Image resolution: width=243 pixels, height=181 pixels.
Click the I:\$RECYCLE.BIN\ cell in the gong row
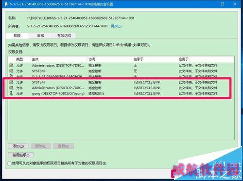(147, 93)
